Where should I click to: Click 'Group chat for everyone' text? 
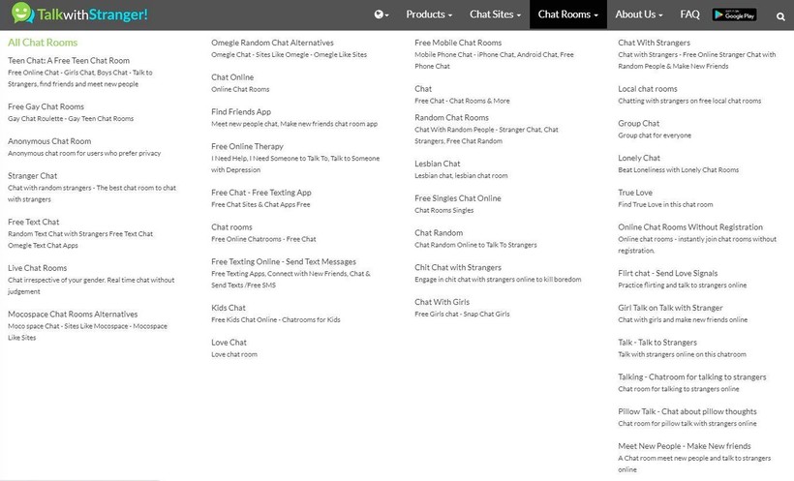(655, 135)
